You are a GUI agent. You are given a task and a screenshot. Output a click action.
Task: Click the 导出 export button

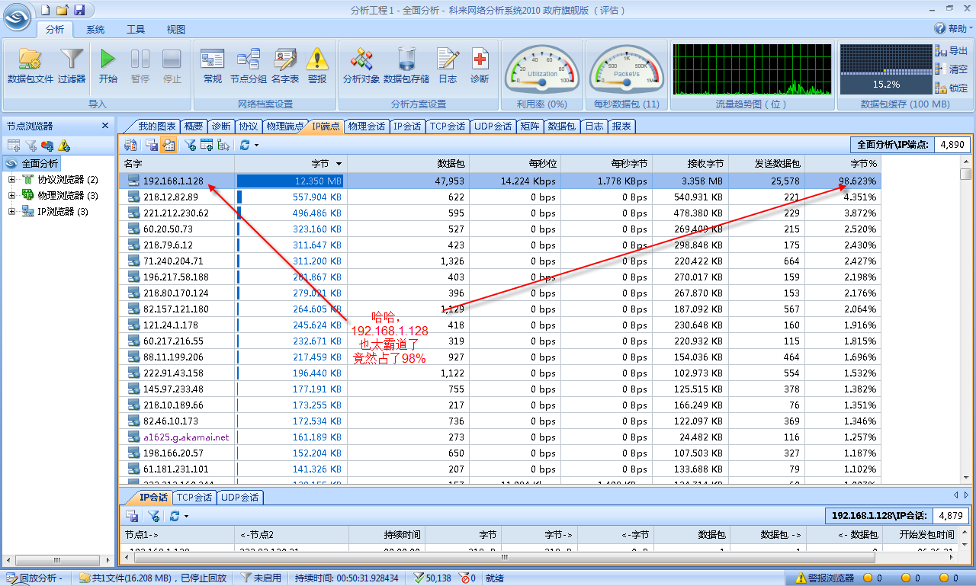coord(952,51)
